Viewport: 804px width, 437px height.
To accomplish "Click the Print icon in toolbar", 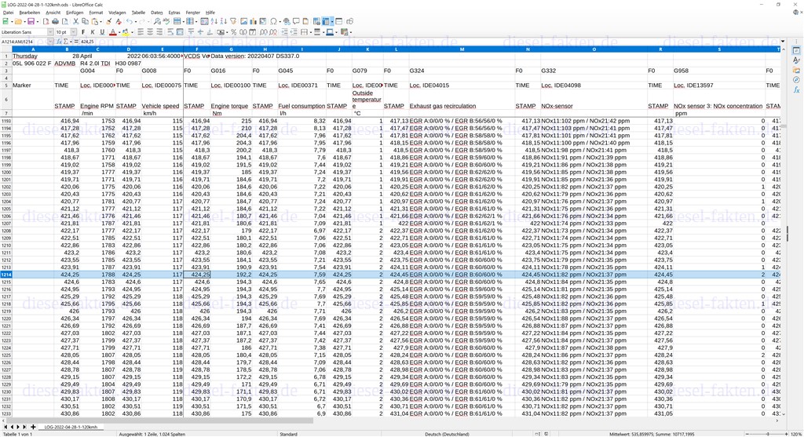I will (57, 22).
